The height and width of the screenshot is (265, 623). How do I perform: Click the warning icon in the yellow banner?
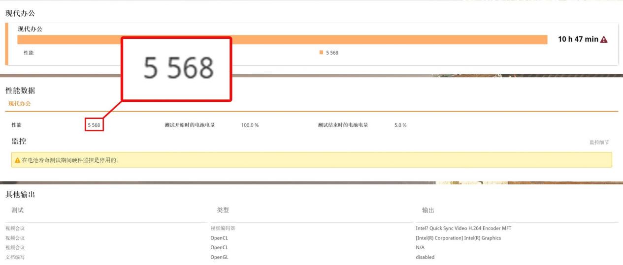pos(18,160)
